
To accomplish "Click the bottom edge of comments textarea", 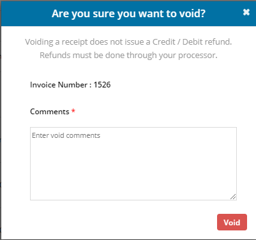I will 133,200.
